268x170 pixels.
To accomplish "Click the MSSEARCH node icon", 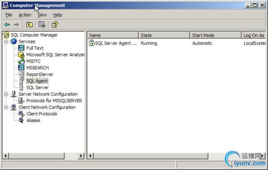I will click(x=21, y=68).
